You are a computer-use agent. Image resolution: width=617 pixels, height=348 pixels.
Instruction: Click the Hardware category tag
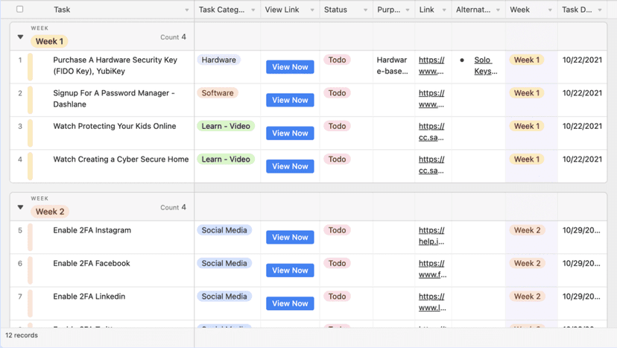(x=218, y=60)
